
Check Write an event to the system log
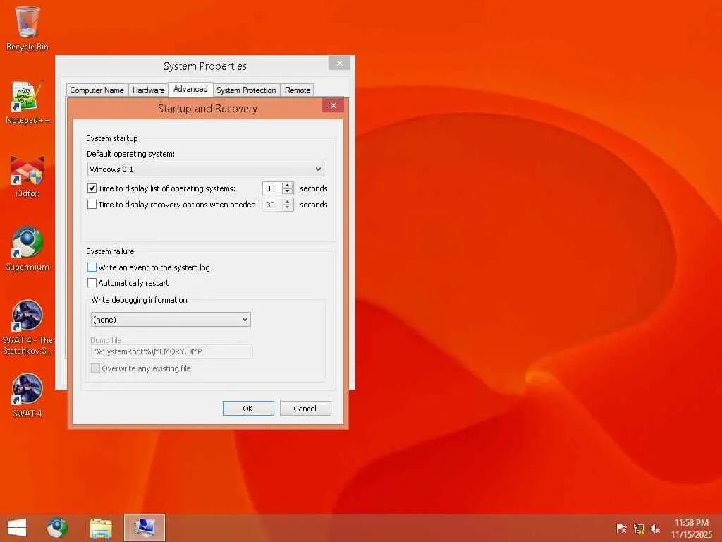click(x=92, y=267)
